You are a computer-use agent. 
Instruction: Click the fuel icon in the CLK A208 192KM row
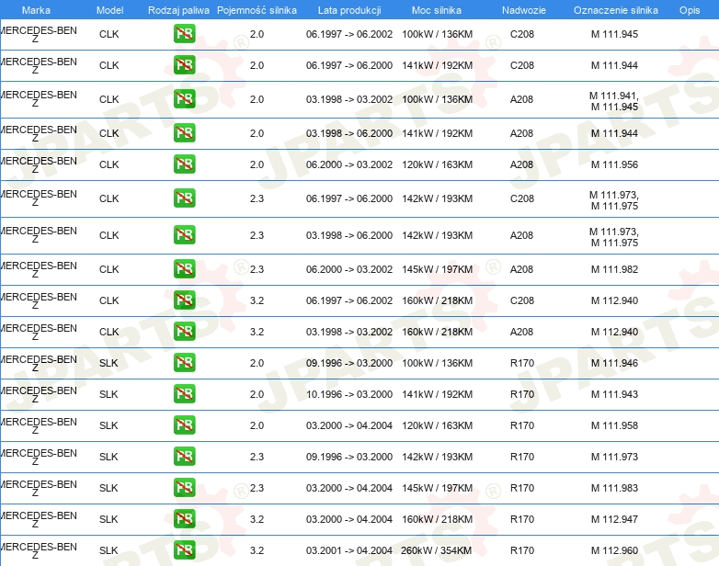point(184,133)
